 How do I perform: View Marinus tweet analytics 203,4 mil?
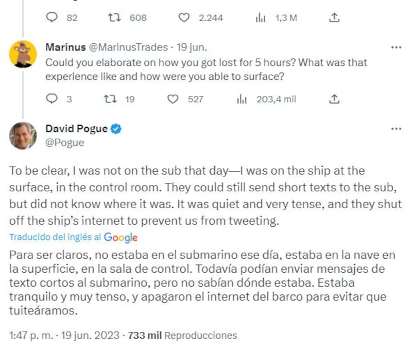(x=242, y=99)
